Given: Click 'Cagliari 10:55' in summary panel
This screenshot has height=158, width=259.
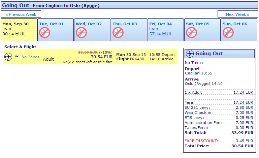Looking at the screenshot, I should (199, 73).
